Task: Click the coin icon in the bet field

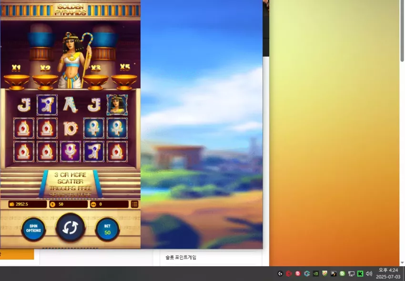Action: pyautogui.click(x=53, y=204)
